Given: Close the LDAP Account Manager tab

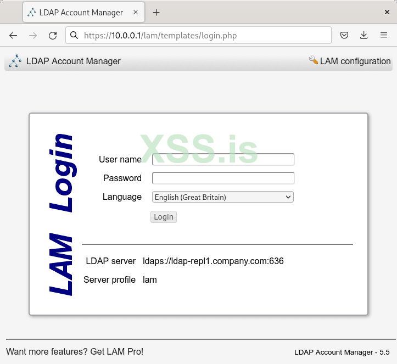Looking at the screenshot, I should 136,12.
